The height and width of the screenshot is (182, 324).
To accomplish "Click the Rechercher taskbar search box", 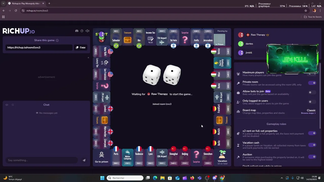I will tap(125, 178).
